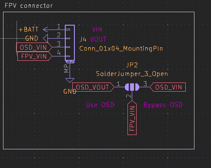Select the OSD_VIN global label at connector pin 3
Image resolution: width=211 pixels, height=168 pixels.
34,47
